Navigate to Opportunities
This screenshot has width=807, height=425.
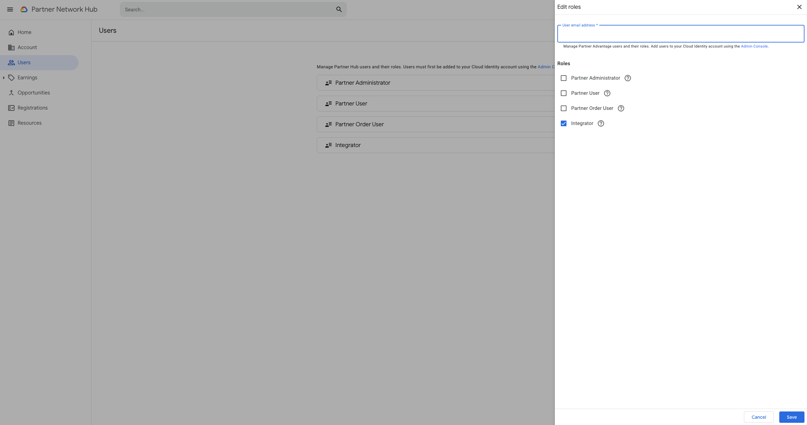39,93
